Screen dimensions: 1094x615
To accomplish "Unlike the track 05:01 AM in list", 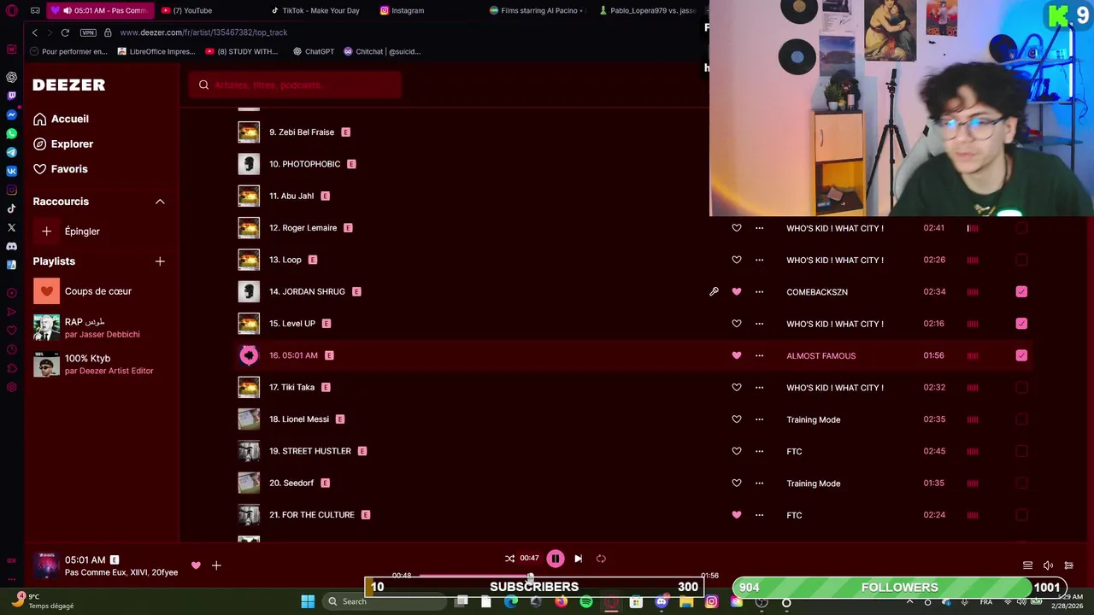I will pyautogui.click(x=737, y=355).
